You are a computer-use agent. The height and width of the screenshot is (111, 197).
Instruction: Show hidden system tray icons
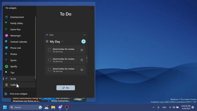pos(154,107)
